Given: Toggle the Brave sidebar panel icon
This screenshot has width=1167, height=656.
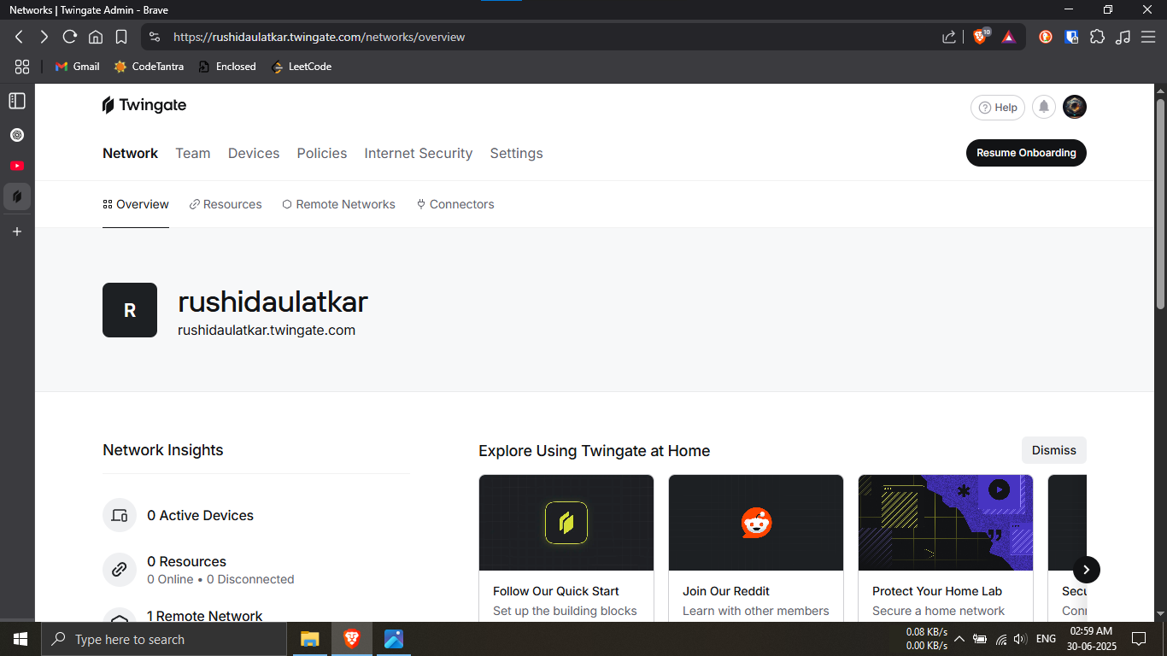Looking at the screenshot, I should 17,101.
